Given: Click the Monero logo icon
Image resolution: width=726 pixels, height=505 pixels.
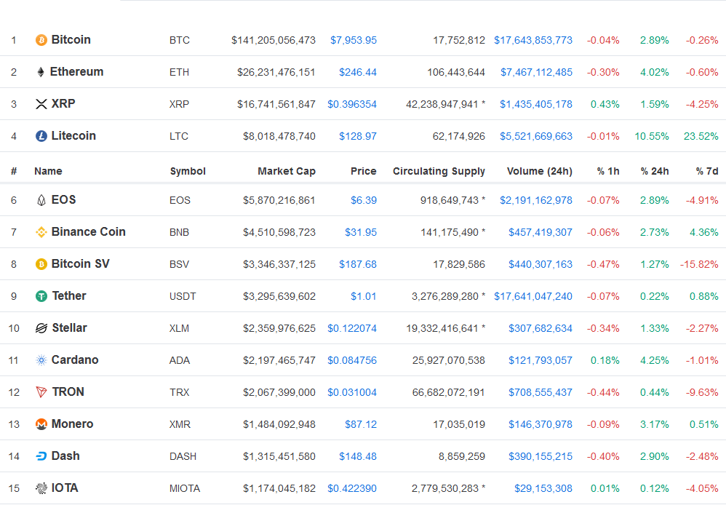Looking at the screenshot, I should tap(41, 424).
